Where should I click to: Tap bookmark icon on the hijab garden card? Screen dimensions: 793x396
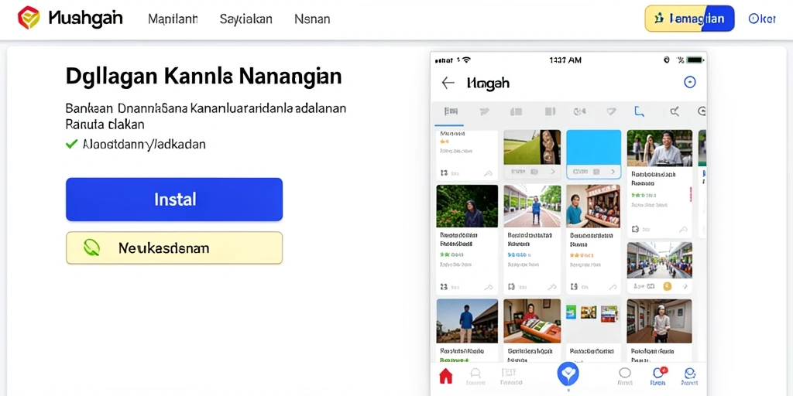tap(444, 287)
